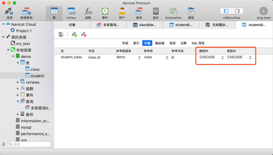The width and height of the screenshot is (273, 155).
Task: Select the class table in tree
Action: coord(35,70)
